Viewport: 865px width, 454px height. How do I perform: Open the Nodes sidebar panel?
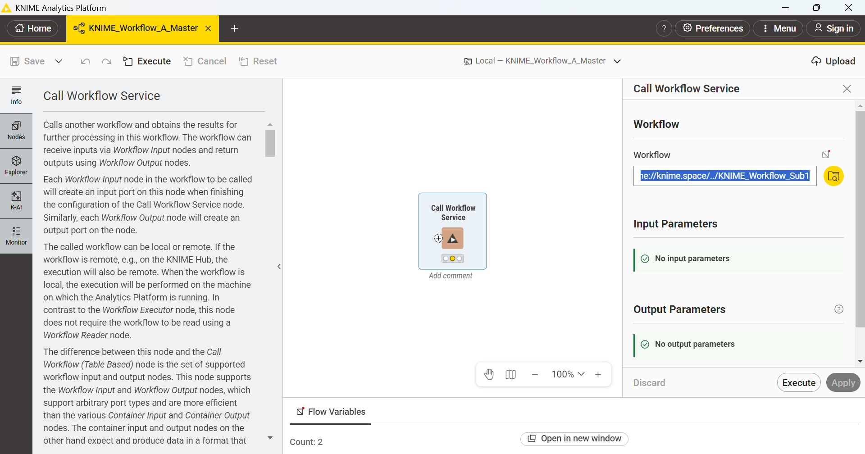coord(16,131)
